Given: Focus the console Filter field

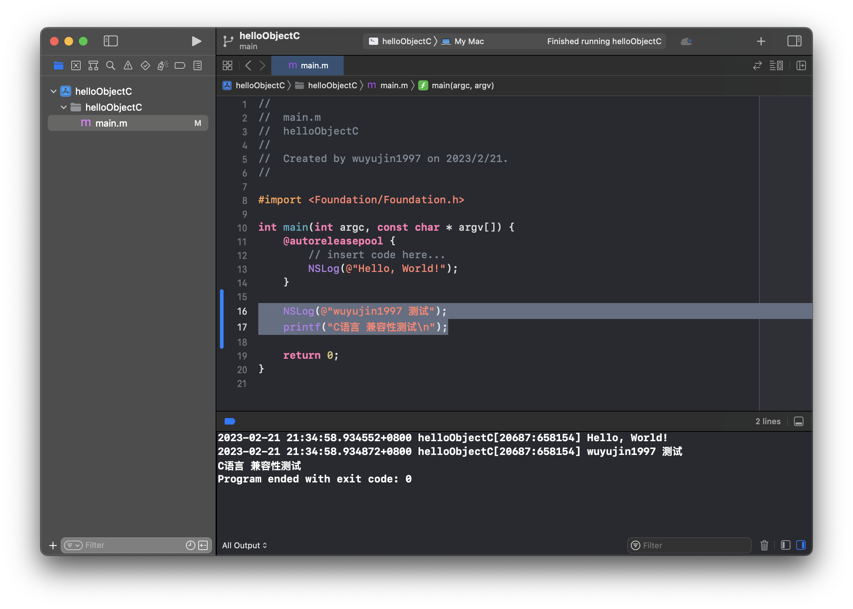Looking at the screenshot, I should coord(689,545).
